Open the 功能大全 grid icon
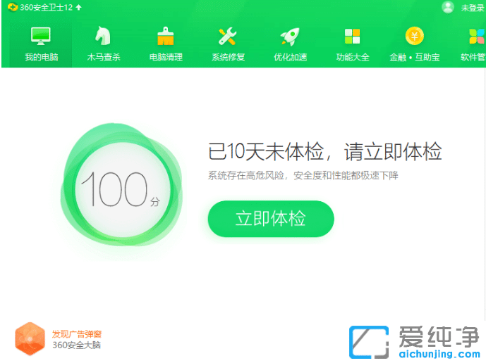 coord(353,36)
